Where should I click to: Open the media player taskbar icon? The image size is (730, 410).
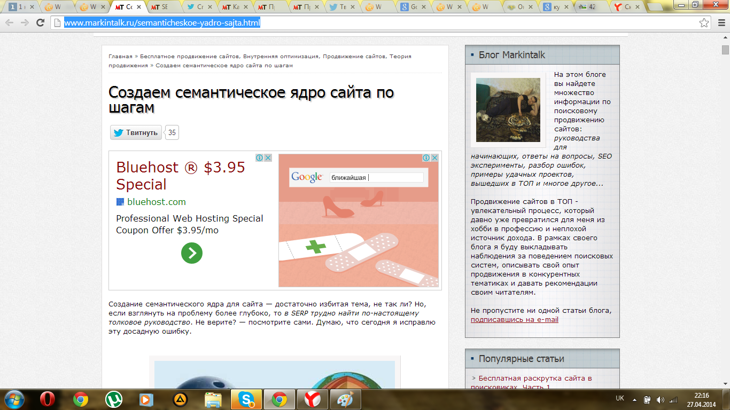pos(145,399)
